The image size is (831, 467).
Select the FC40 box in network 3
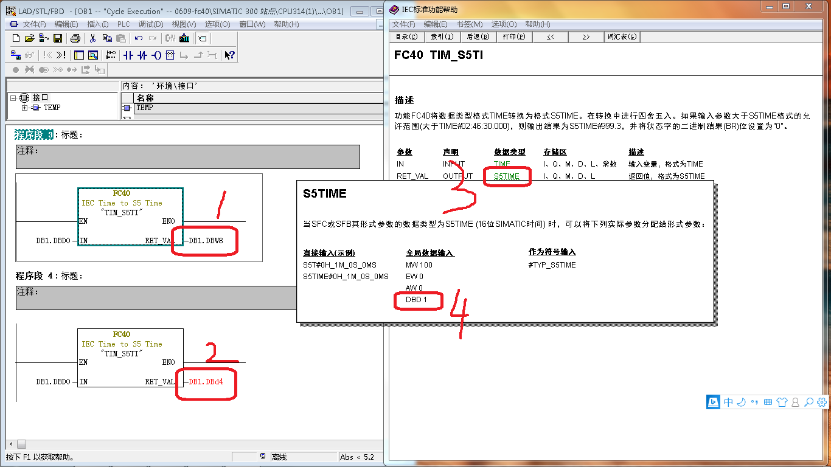tap(130, 217)
